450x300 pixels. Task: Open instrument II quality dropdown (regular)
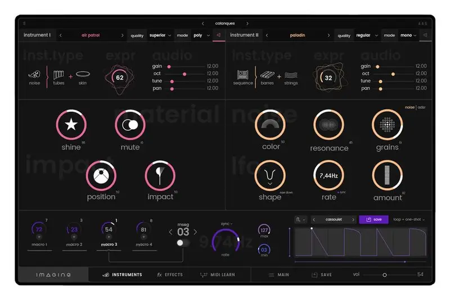pos(367,35)
